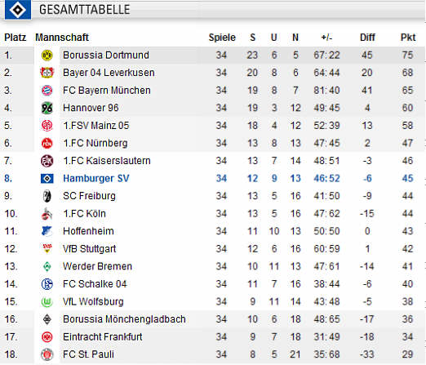Screen dimensions: 426x365
Task: Click the GESAMTTABELLE heading text
Action: tap(85, 10)
